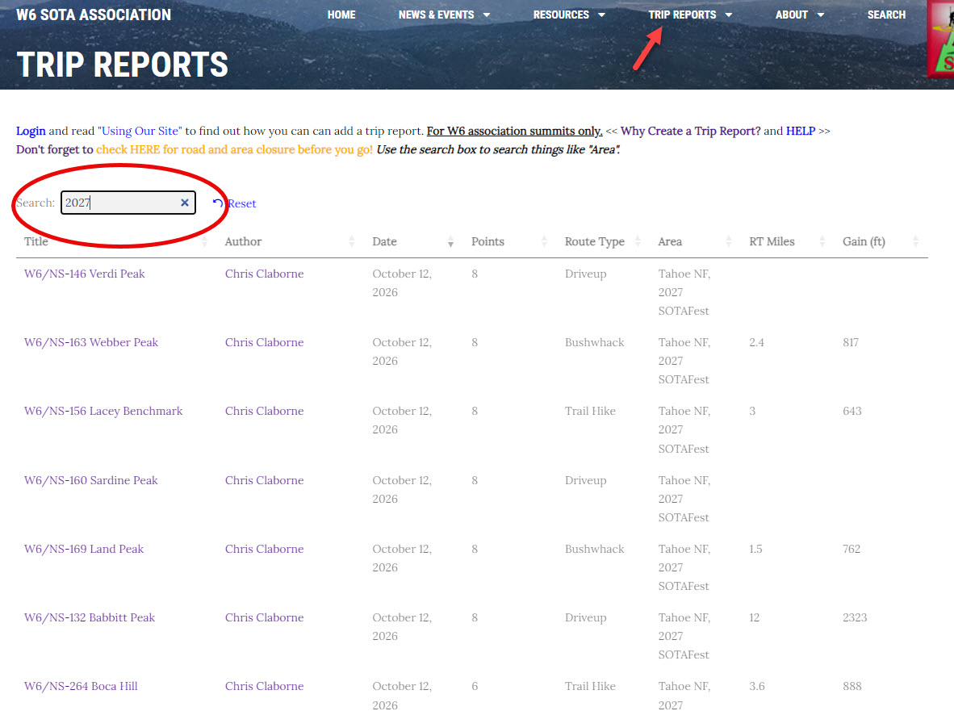Open the W6/NS-169 Land Peak report
Viewport: 954px width, 711px height.
coord(84,550)
